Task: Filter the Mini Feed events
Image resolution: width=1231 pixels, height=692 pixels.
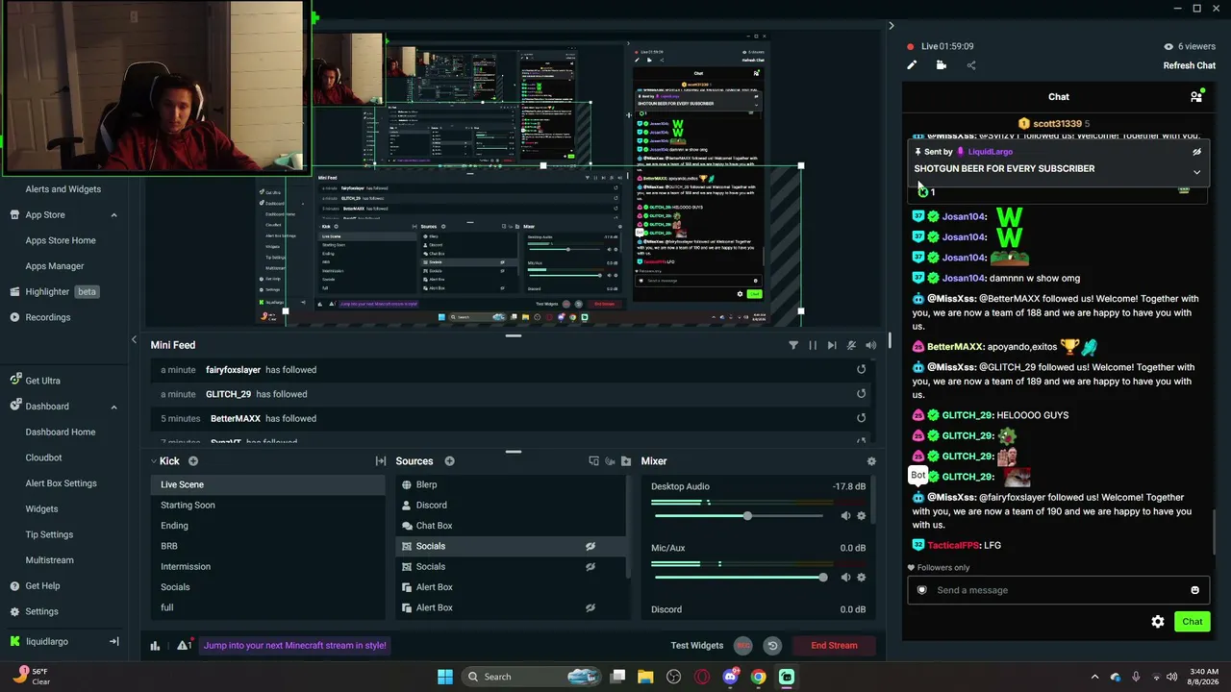Action: 793,345
